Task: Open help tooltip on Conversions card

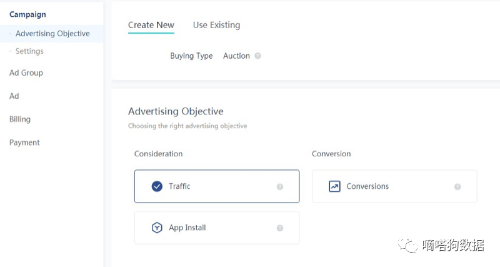Action: coord(457,186)
